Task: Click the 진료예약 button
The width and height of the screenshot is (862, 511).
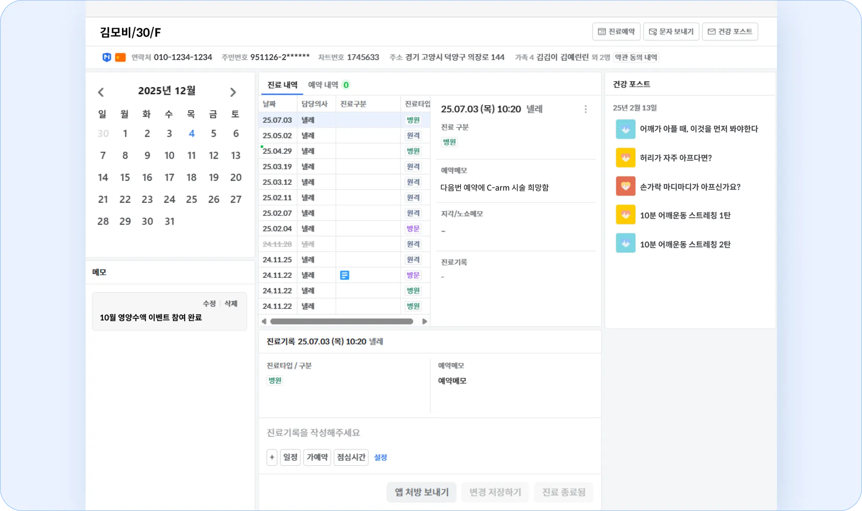Action: pyautogui.click(x=616, y=32)
